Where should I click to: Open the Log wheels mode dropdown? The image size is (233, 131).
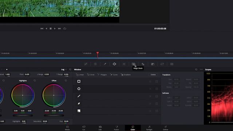[x=64, y=70]
